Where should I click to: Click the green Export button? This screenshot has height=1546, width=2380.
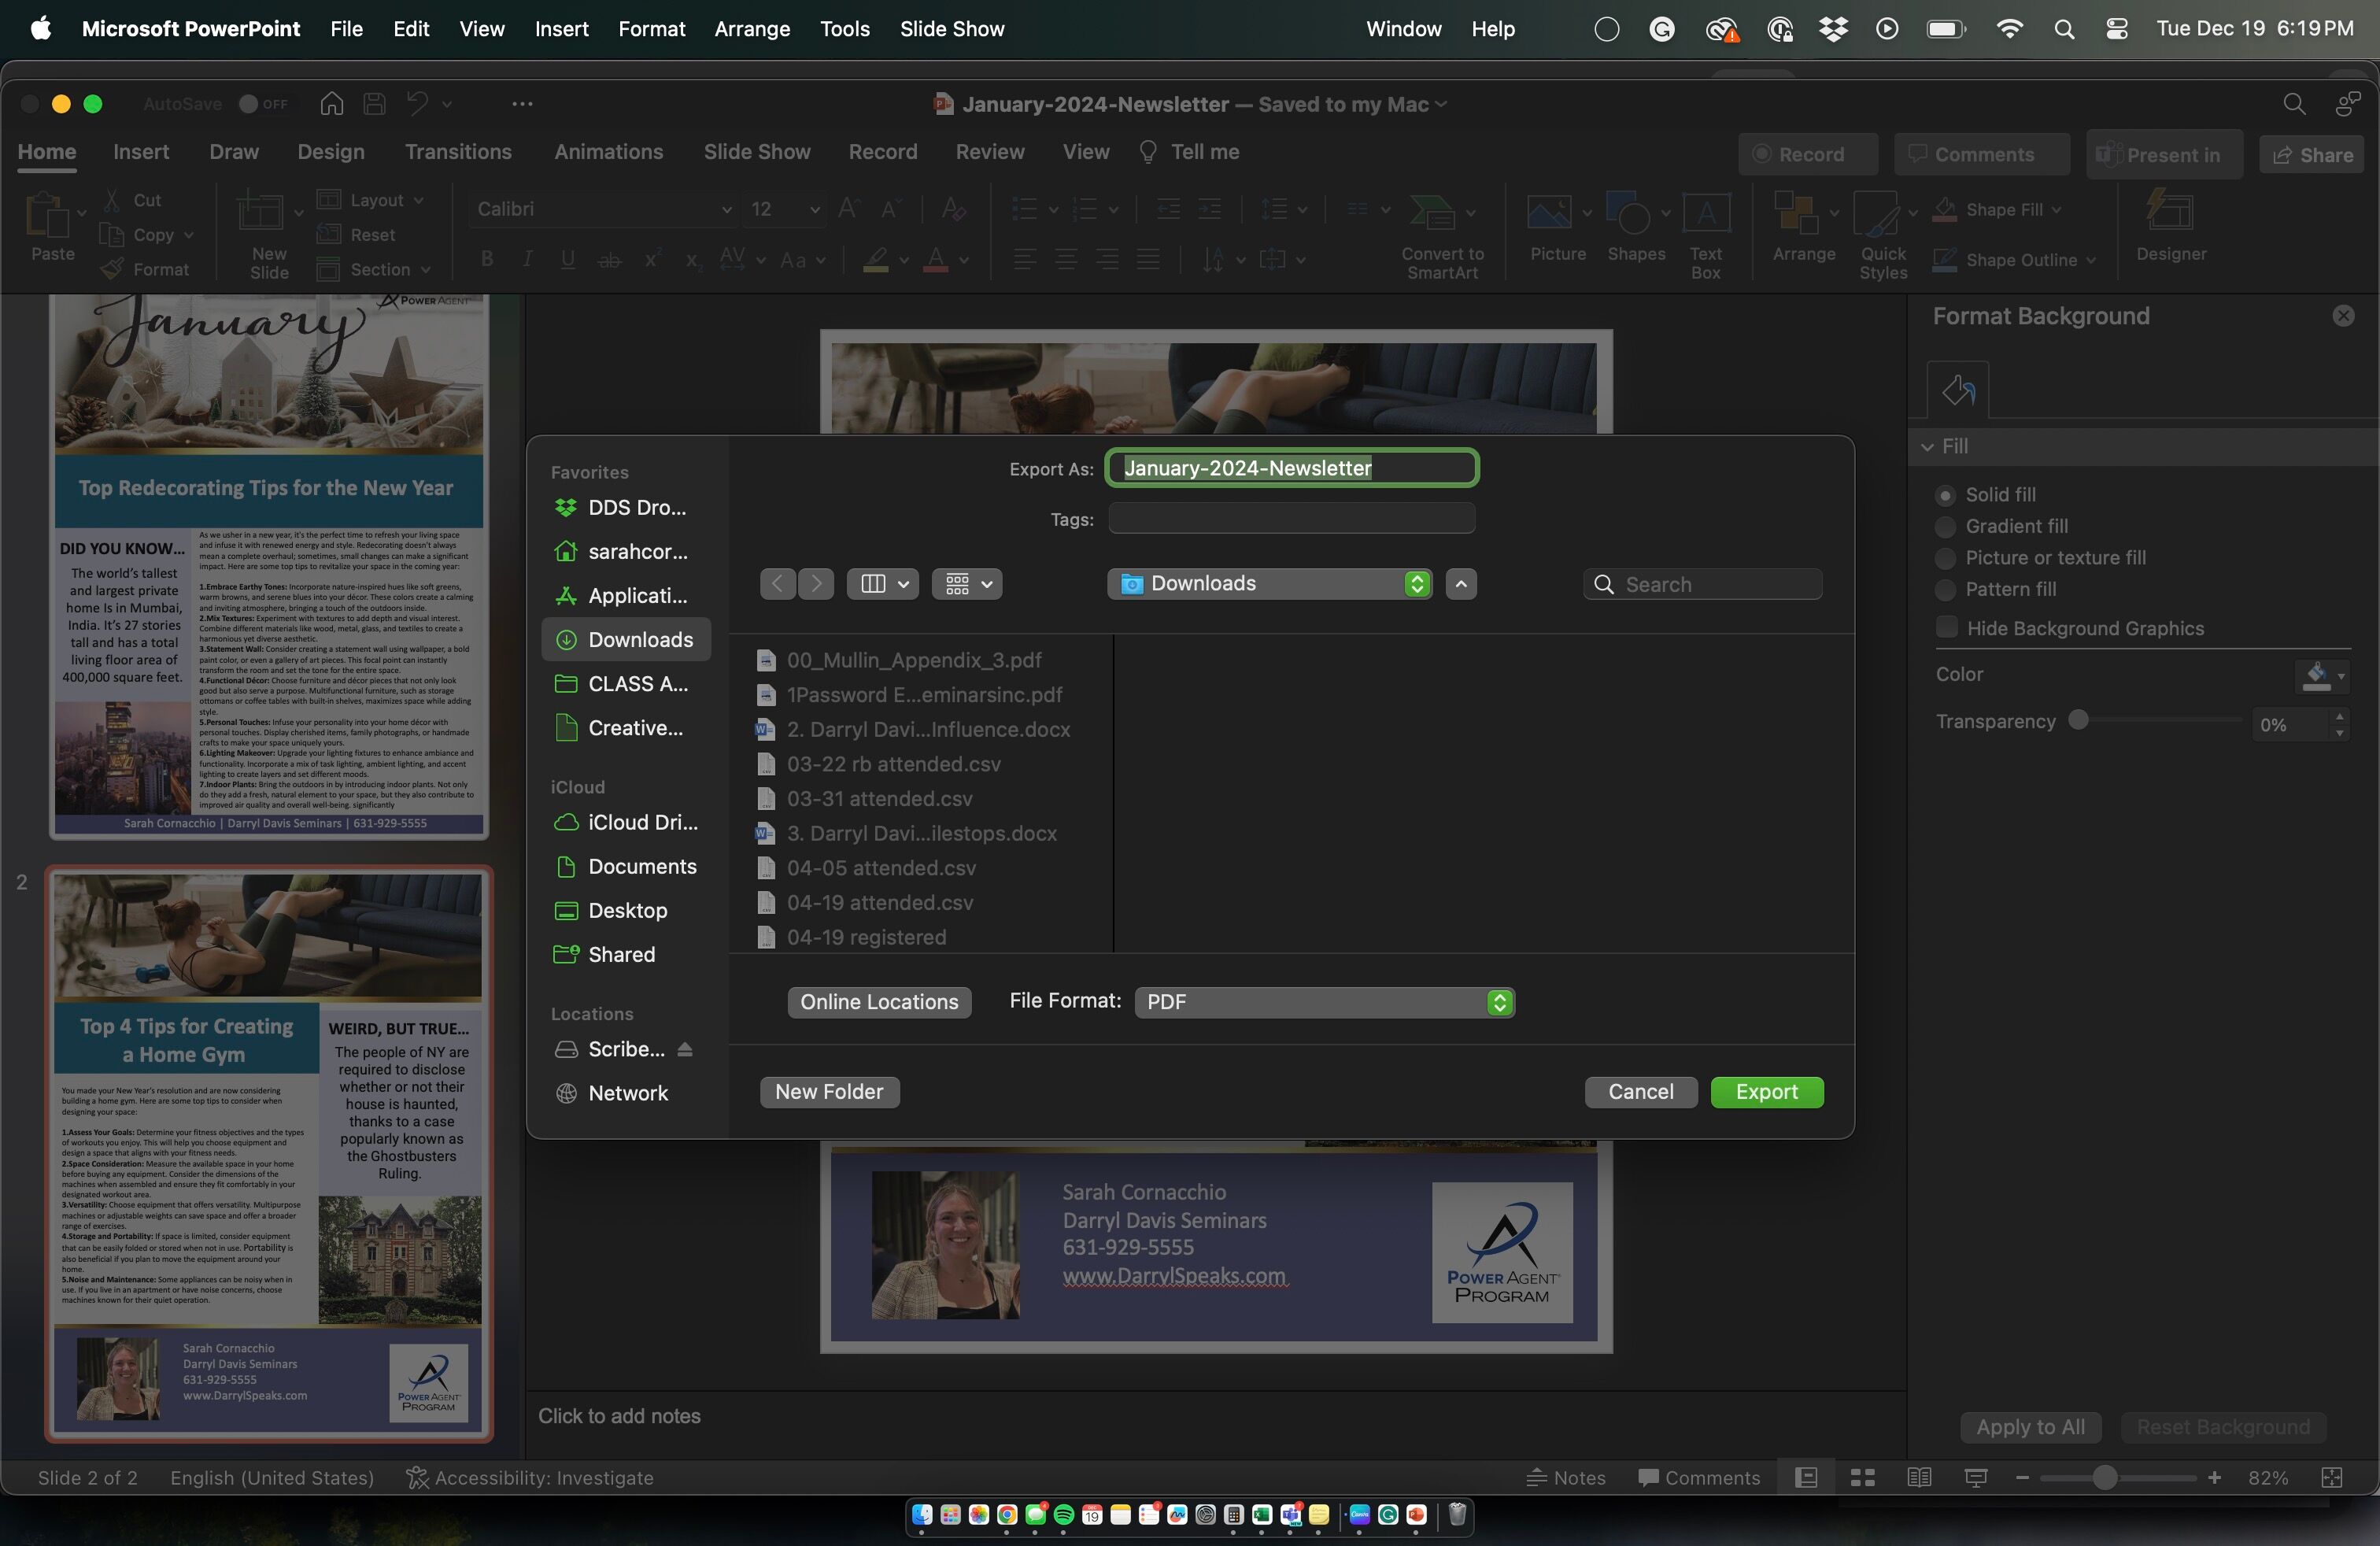pyautogui.click(x=1766, y=1092)
